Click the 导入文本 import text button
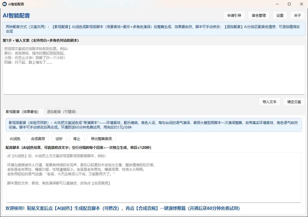The image size is (308, 217). [x=269, y=102]
